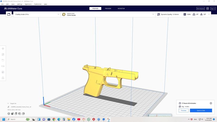Show print time details info icon

(211, 103)
